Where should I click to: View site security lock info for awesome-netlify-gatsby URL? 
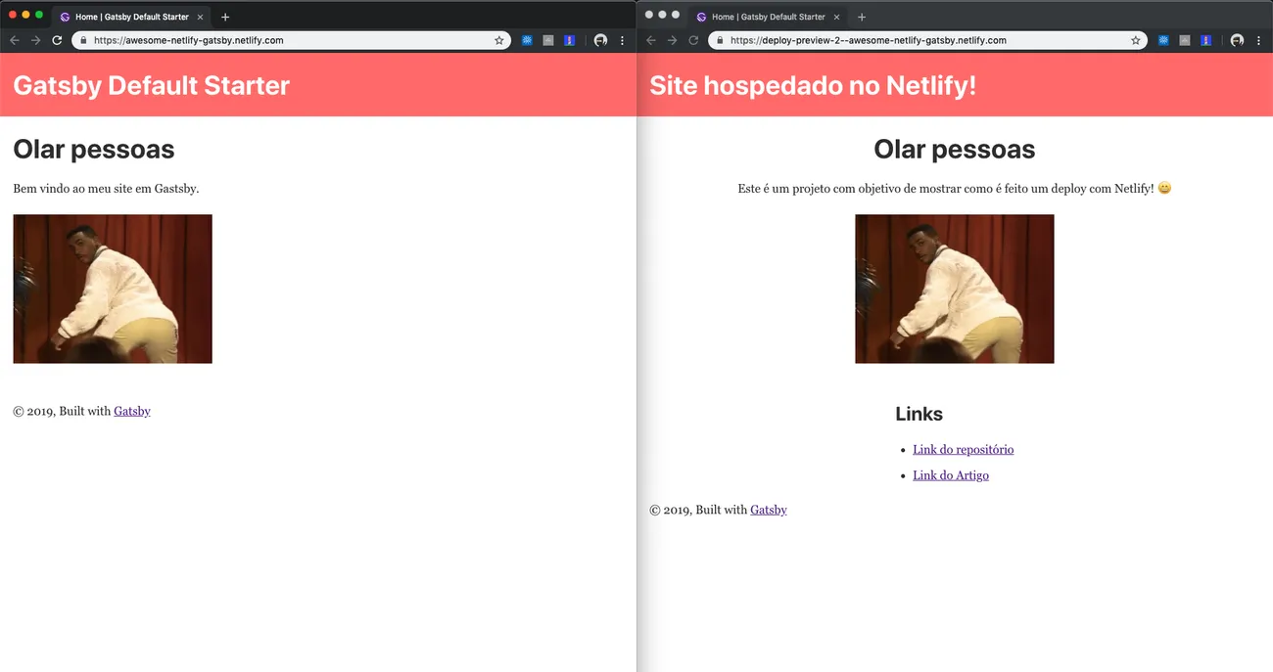click(83, 40)
